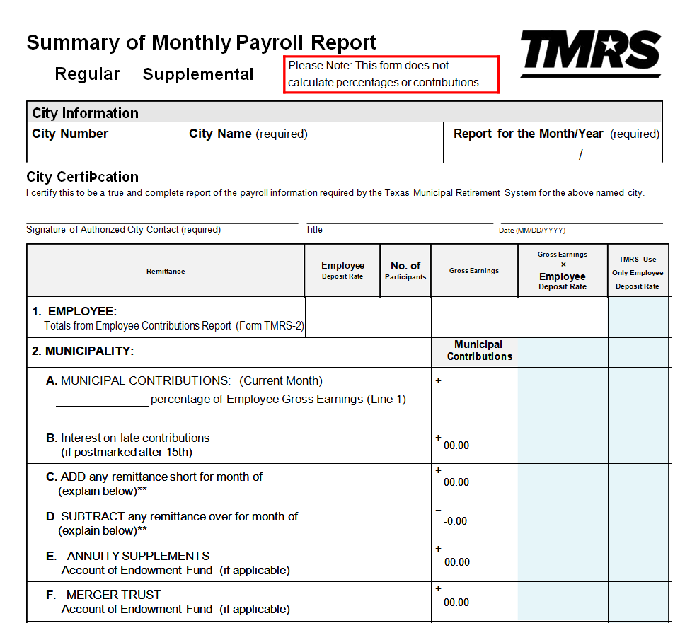Click the Employee Deposit Rate cell on line 1

[342, 317]
